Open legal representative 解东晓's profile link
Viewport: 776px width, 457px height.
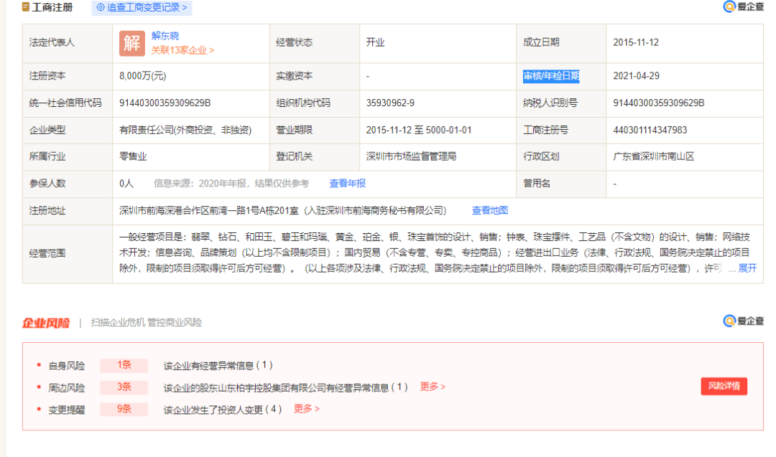click(165, 36)
